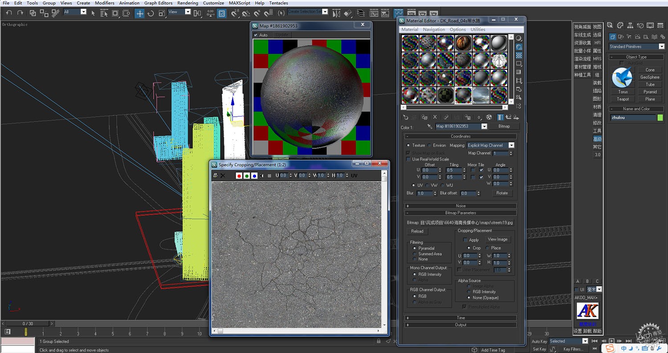Choose the Place radio button

click(488, 248)
